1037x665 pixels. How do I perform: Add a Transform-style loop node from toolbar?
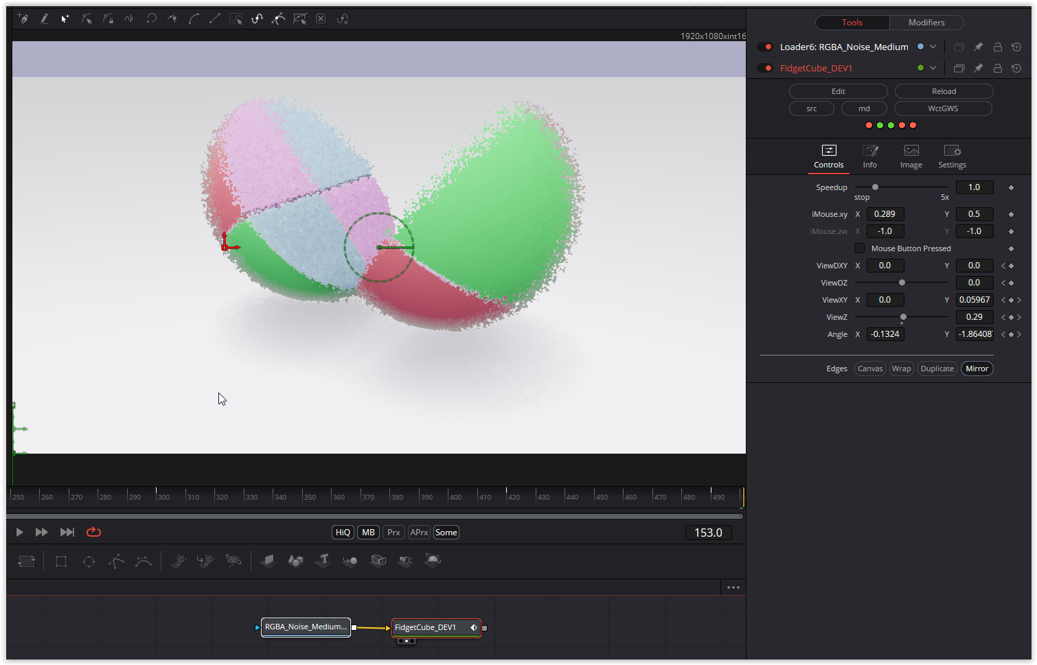click(26, 561)
